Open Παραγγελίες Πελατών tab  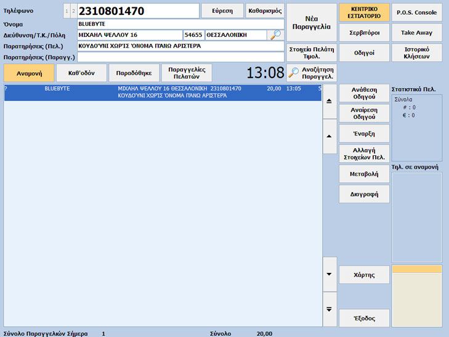pyautogui.click(x=187, y=73)
